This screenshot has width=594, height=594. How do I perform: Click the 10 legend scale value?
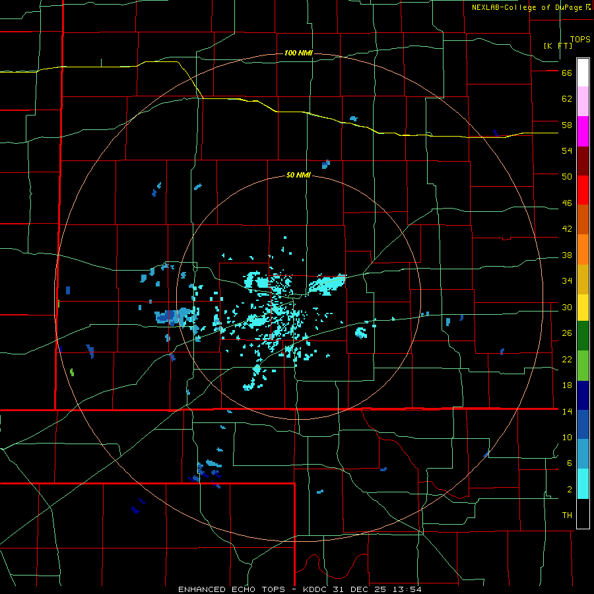(x=567, y=437)
